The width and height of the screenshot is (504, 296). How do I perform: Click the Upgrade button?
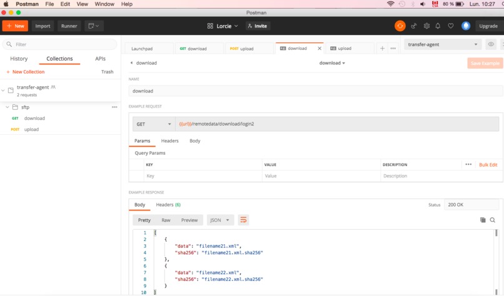488,26
